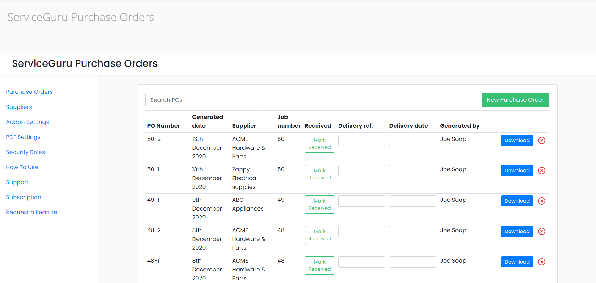The image size is (596, 283).
Task: Download PO 50-1
Action: point(517,170)
